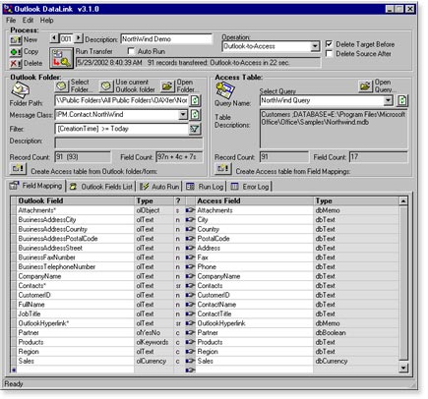Click the Filter text field
428x399 pixels.
click(121, 129)
